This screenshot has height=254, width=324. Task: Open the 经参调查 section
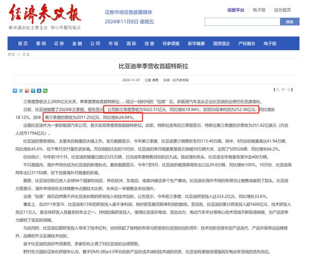point(171,44)
